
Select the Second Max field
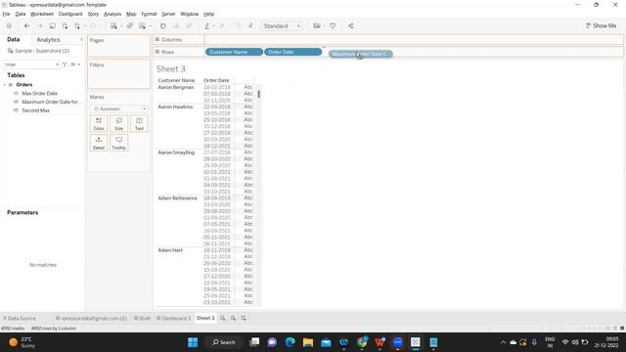pos(35,110)
